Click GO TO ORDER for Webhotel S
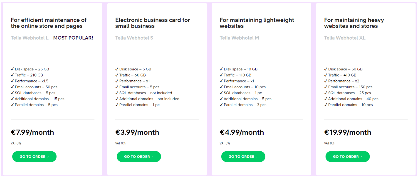 coord(139,157)
